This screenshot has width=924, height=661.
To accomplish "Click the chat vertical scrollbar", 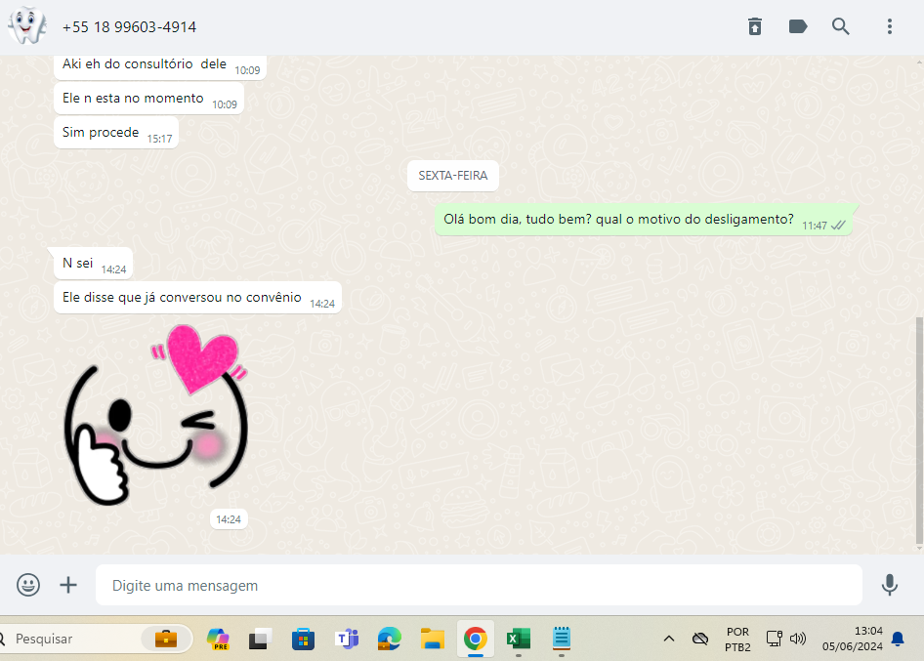I will click(918, 430).
